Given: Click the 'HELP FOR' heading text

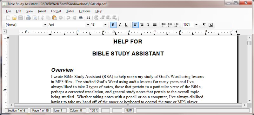Looking at the screenshot, I should pos(128,42).
